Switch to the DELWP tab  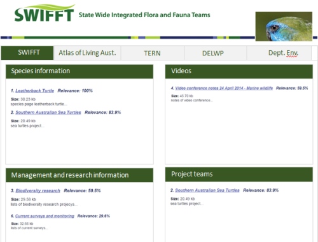coord(213,53)
